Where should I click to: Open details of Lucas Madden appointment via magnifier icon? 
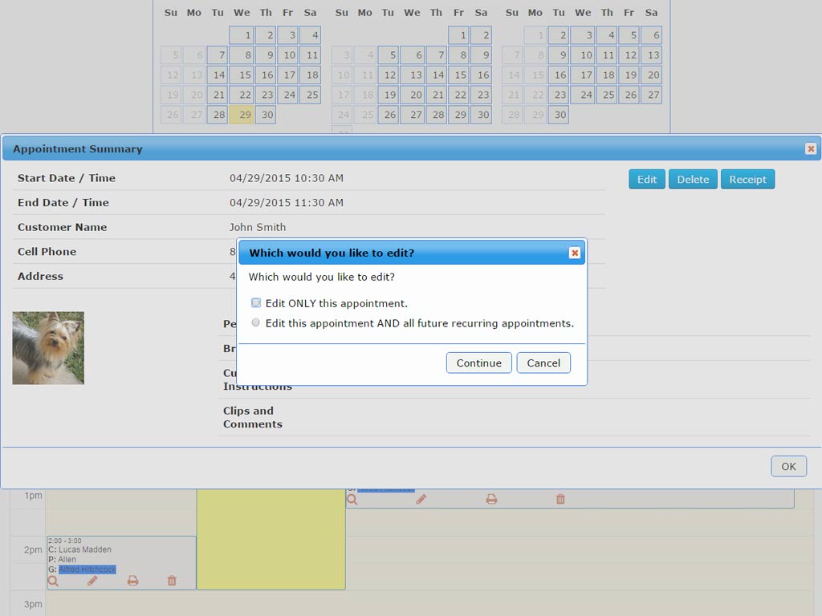point(53,580)
